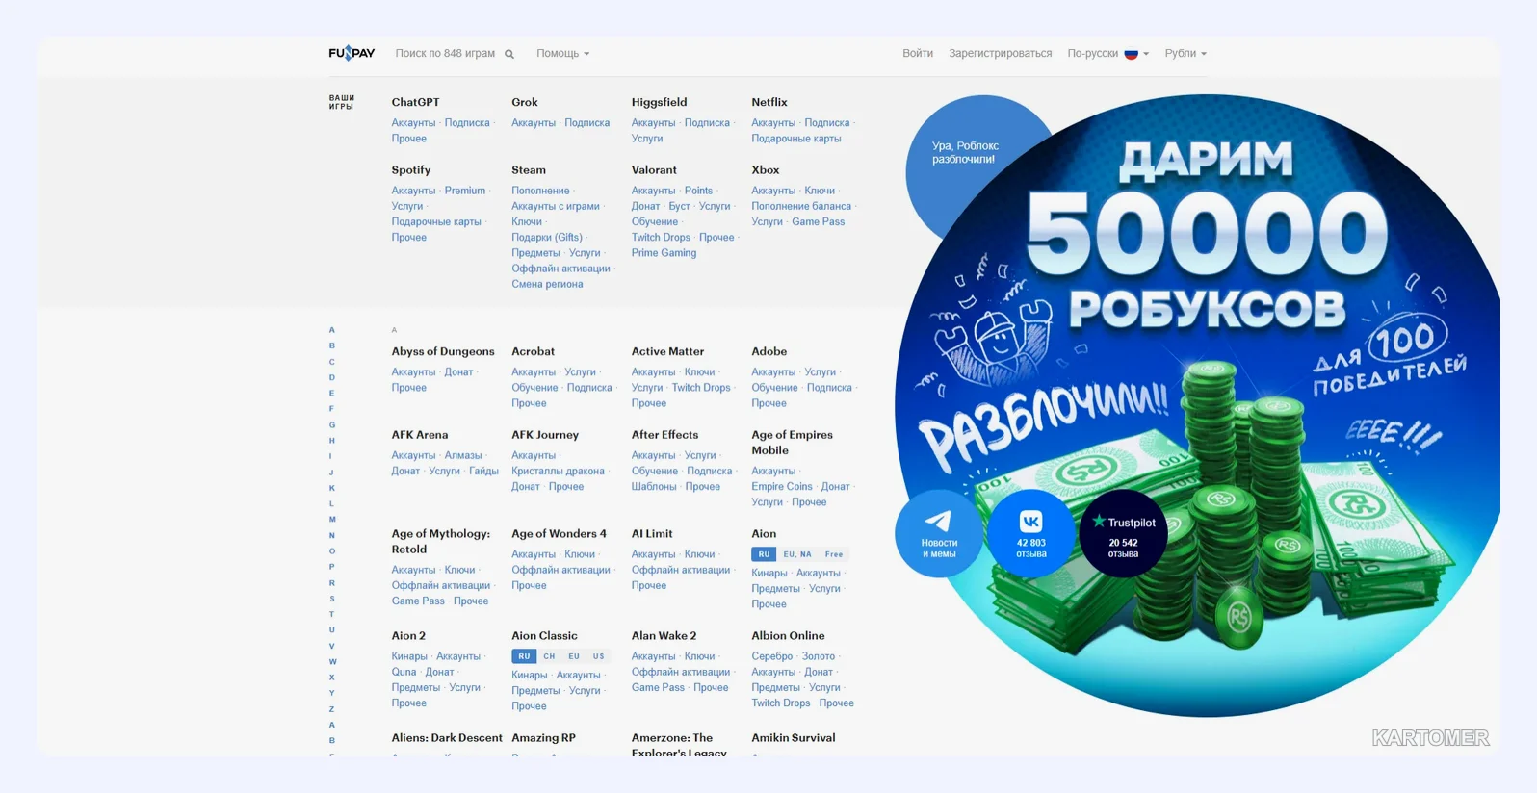Viewport: 1537px width, 793px height.
Task: Open Grok Подписка link
Action: click(587, 123)
